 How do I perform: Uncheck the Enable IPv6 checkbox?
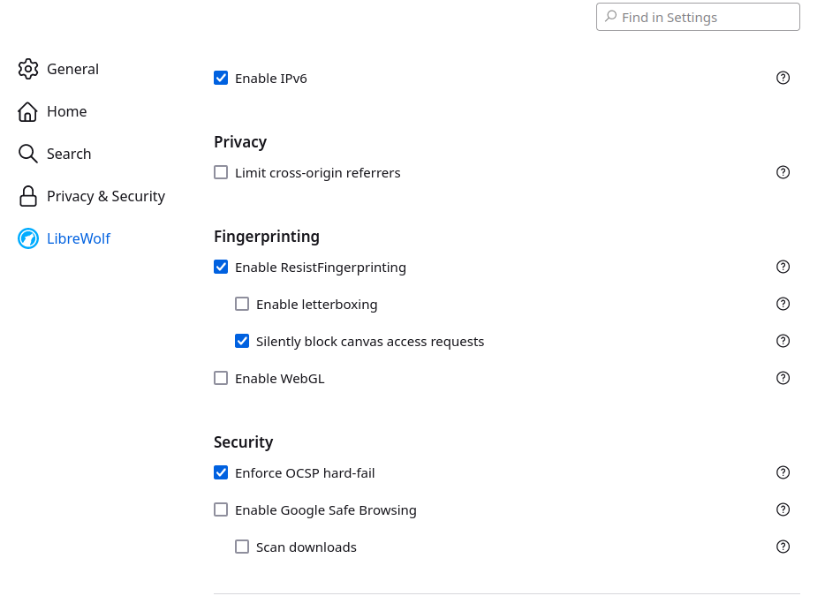[x=221, y=79]
